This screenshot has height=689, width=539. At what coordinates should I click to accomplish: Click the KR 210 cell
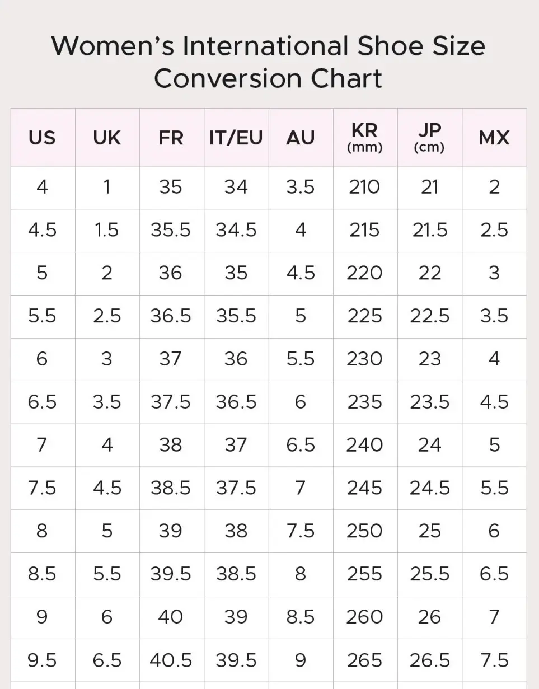[365, 188]
